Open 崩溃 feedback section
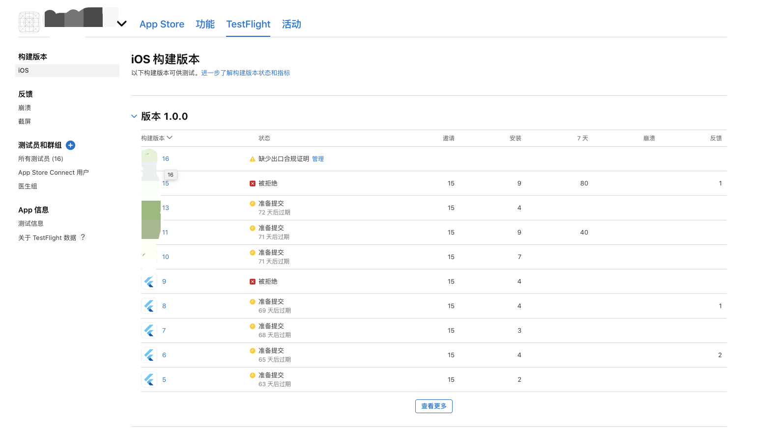The height and width of the screenshot is (447, 773). point(25,108)
